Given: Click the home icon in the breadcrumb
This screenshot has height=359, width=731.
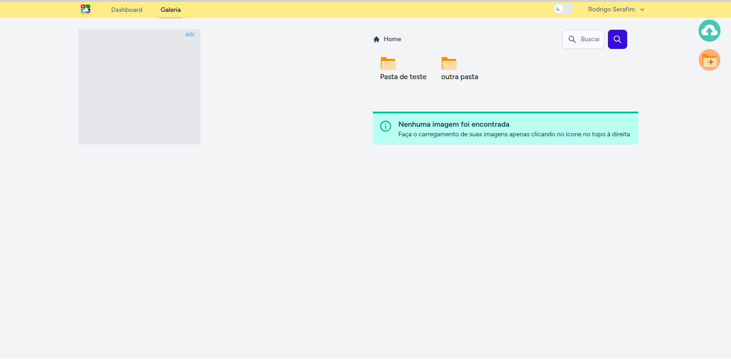Looking at the screenshot, I should (x=376, y=39).
